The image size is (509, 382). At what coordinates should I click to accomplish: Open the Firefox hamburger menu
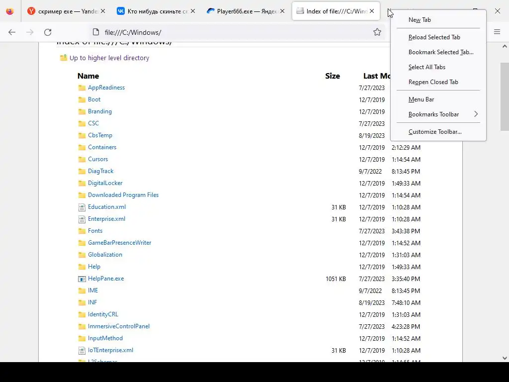(x=497, y=32)
